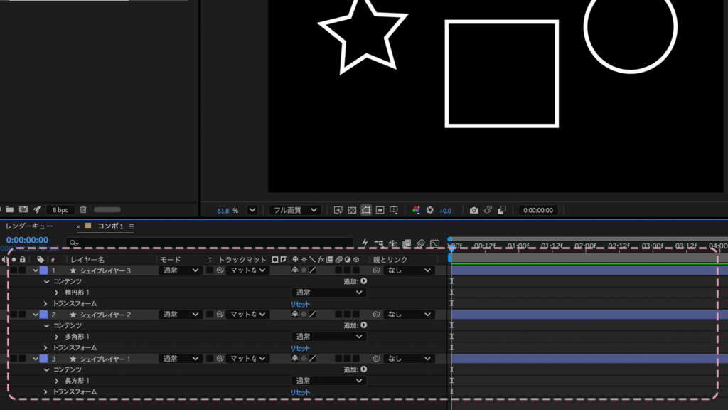Collapse コンテンツ under シェイプレイヤー 2
728x410 pixels.
pyautogui.click(x=46, y=325)
